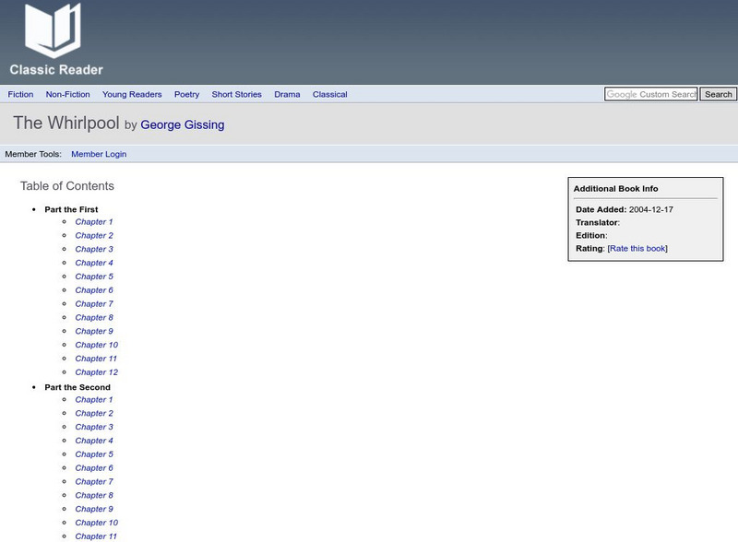
Task: Click the Rate this book link
Action: tap(637, 248)
